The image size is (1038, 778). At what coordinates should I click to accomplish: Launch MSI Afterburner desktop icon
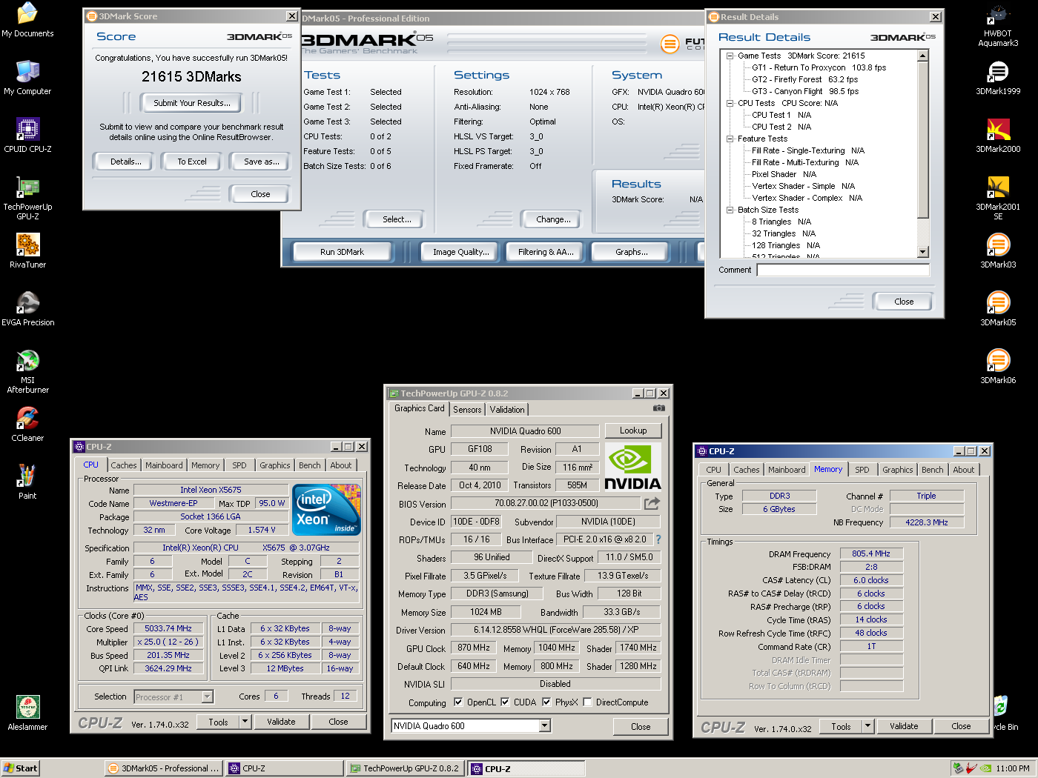point(27,371)
